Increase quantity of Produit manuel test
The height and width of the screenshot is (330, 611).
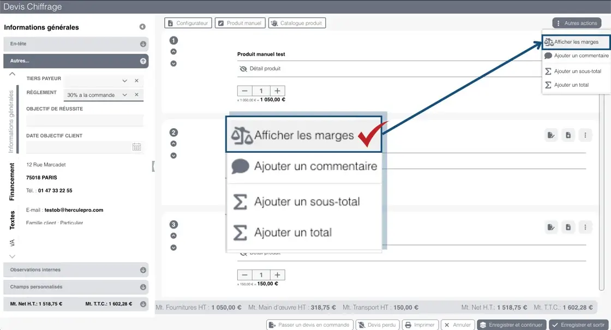(278, 91)
